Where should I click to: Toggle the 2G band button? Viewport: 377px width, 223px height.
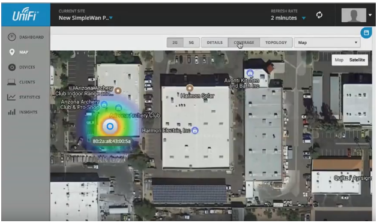click(x=175, y=43)
